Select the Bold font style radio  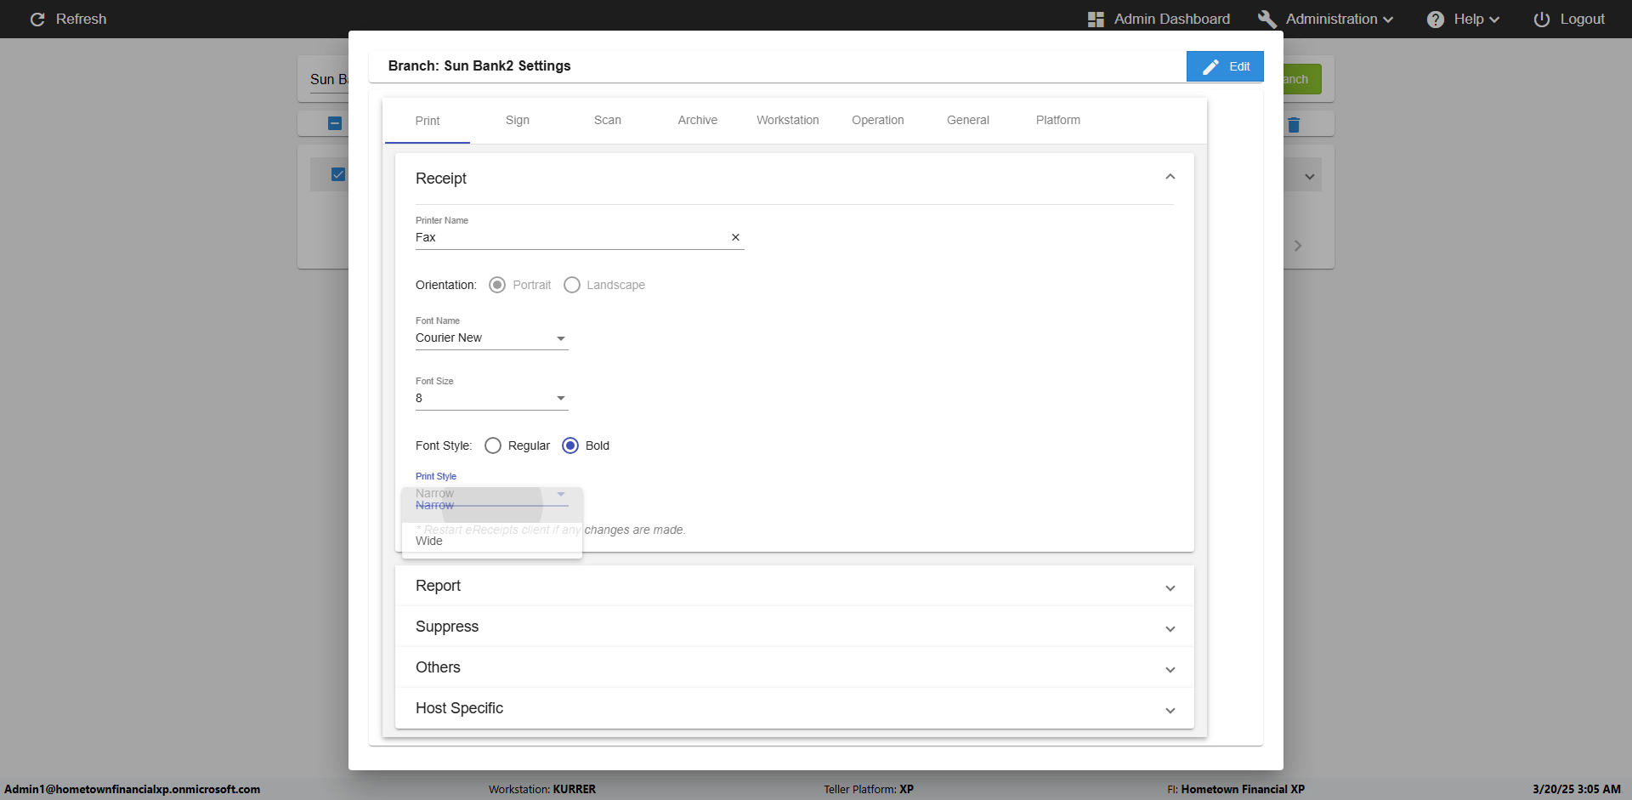[x=570, y=445]
